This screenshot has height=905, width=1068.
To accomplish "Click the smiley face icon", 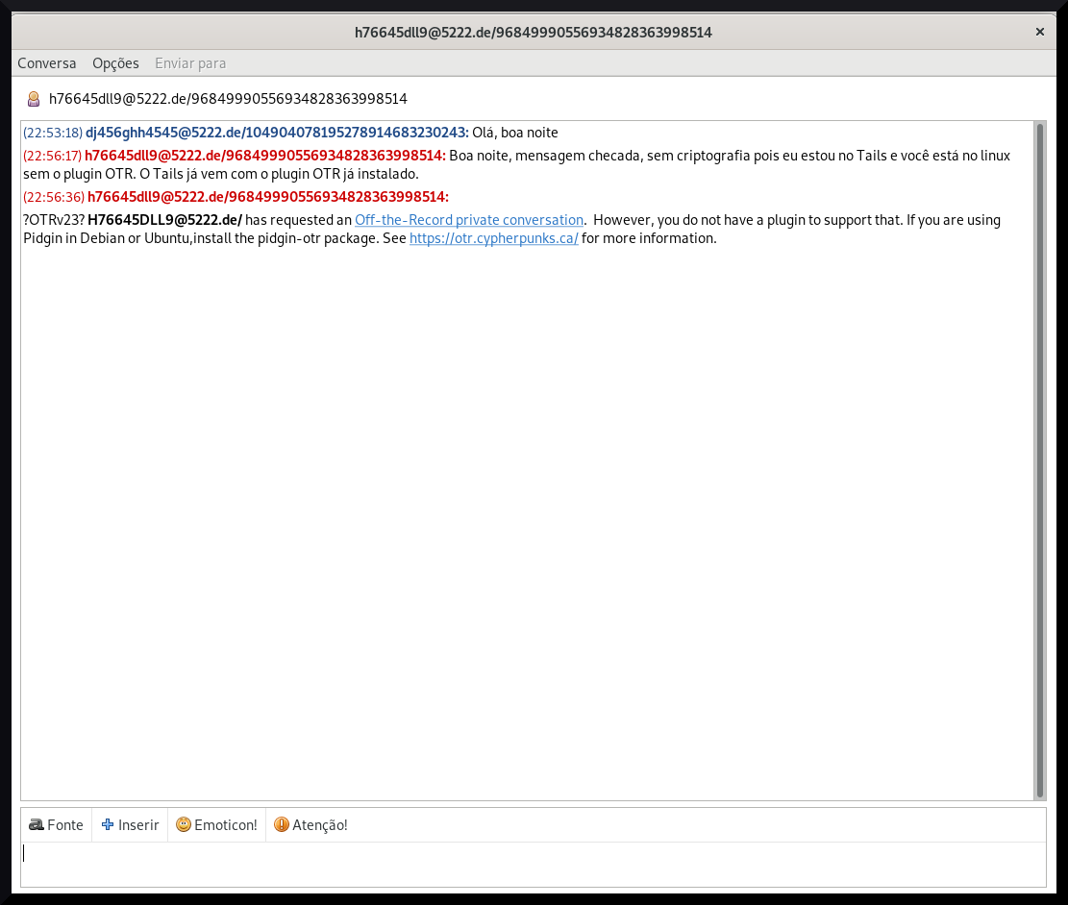I will tap(184, 824).
